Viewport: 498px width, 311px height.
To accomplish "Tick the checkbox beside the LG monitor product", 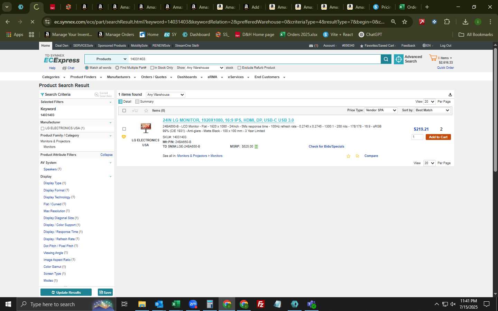I will [124, 129].
